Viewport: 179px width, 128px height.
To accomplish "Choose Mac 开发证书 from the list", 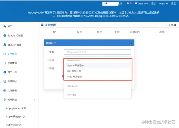I will point(97,77).
